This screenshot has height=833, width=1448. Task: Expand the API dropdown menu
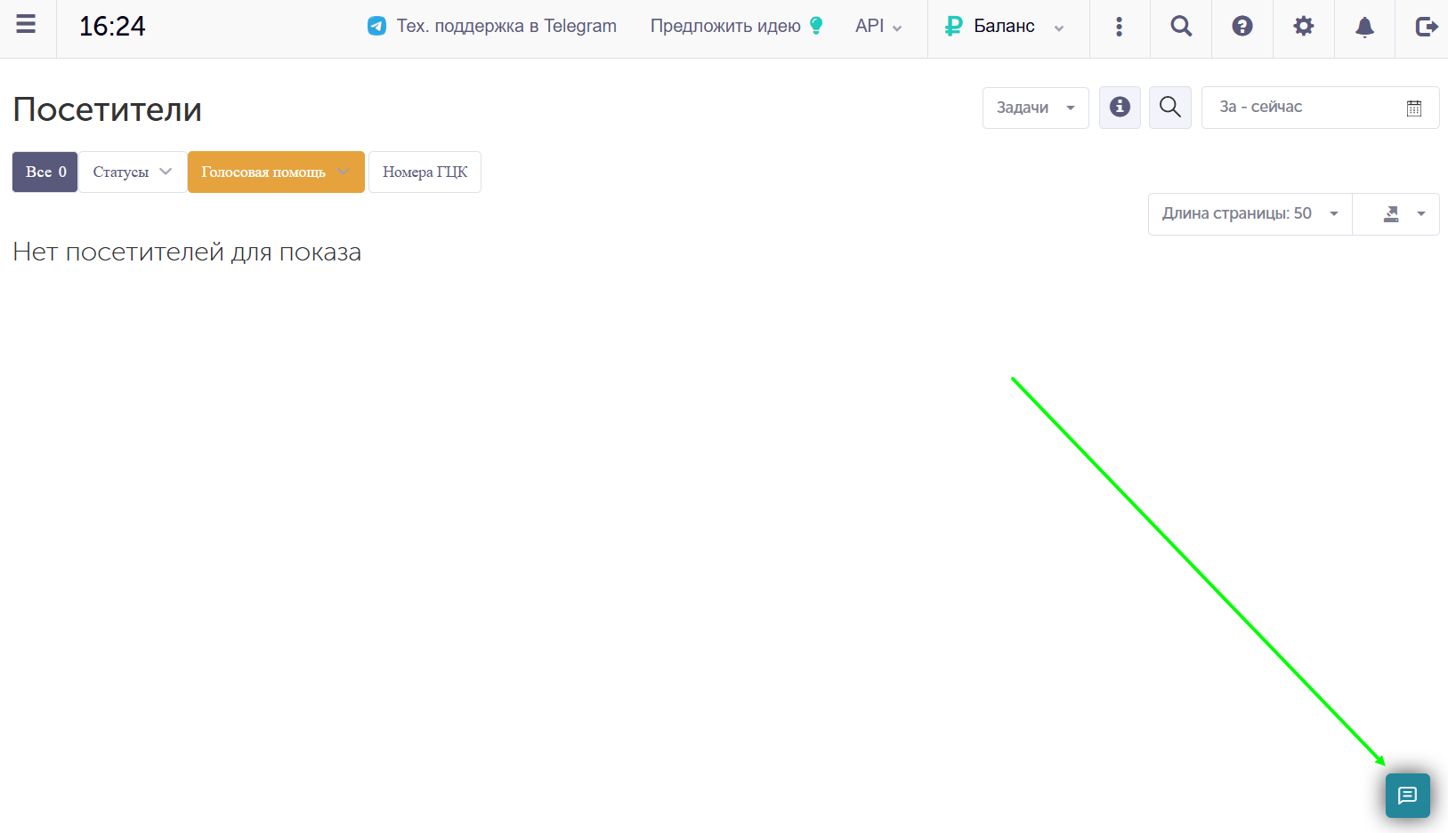[x=878, y=27]
